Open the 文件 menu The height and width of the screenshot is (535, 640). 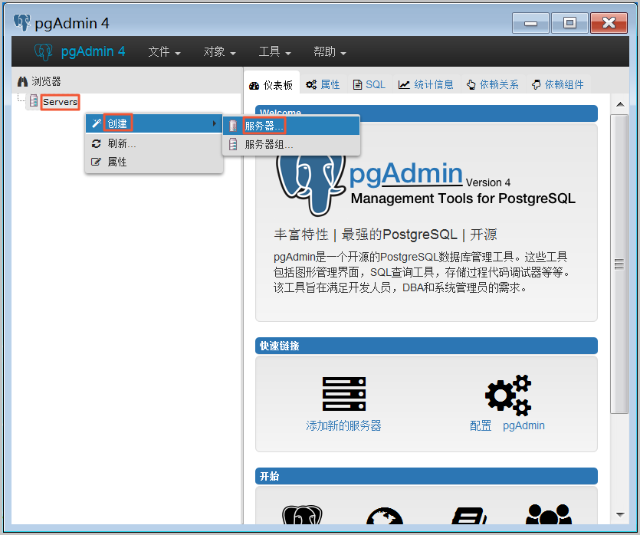pos(164,52)
